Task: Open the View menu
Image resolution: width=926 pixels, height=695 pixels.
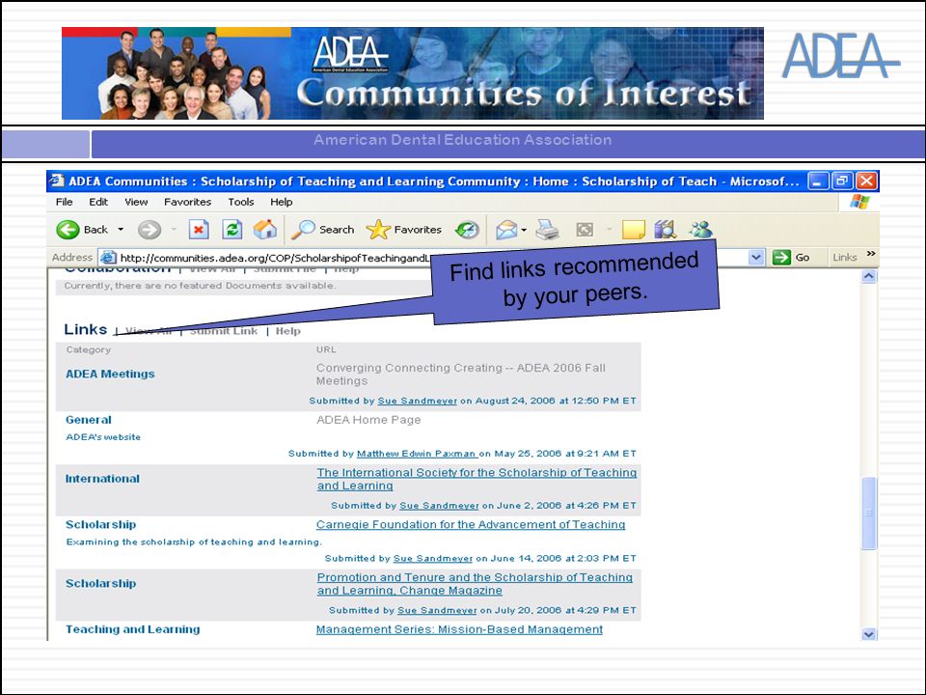Action: [x=136, y=202]
